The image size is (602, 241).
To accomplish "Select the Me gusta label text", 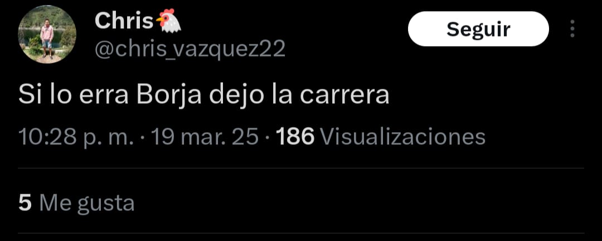I will click(87, 204).
